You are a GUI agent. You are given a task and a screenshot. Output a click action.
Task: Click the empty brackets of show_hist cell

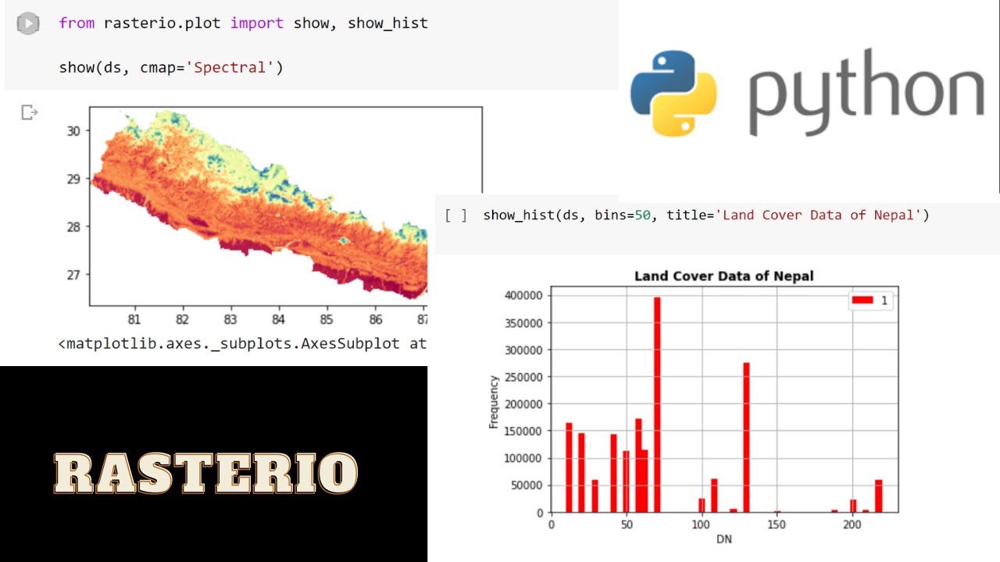(x=456, y=215)
